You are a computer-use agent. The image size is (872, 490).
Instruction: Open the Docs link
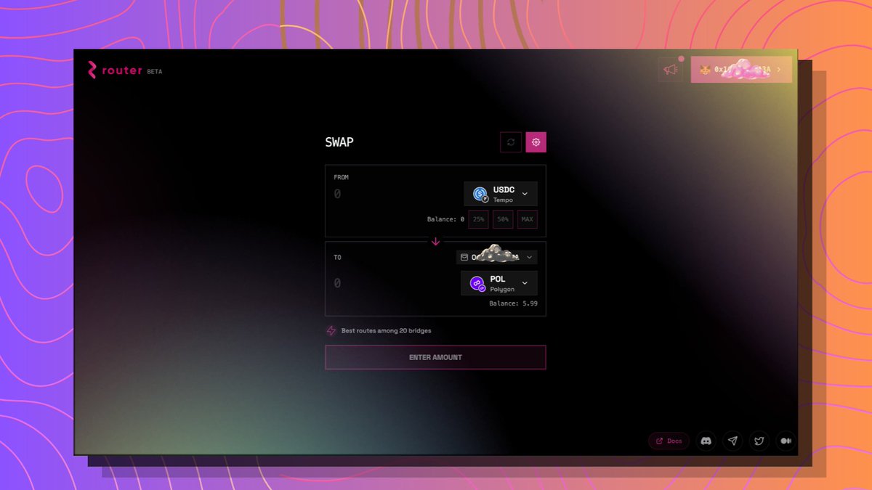669,441
